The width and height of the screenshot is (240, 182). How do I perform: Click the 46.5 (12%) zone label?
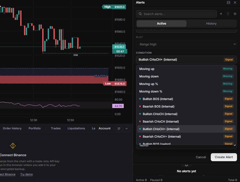pos(100,76)
